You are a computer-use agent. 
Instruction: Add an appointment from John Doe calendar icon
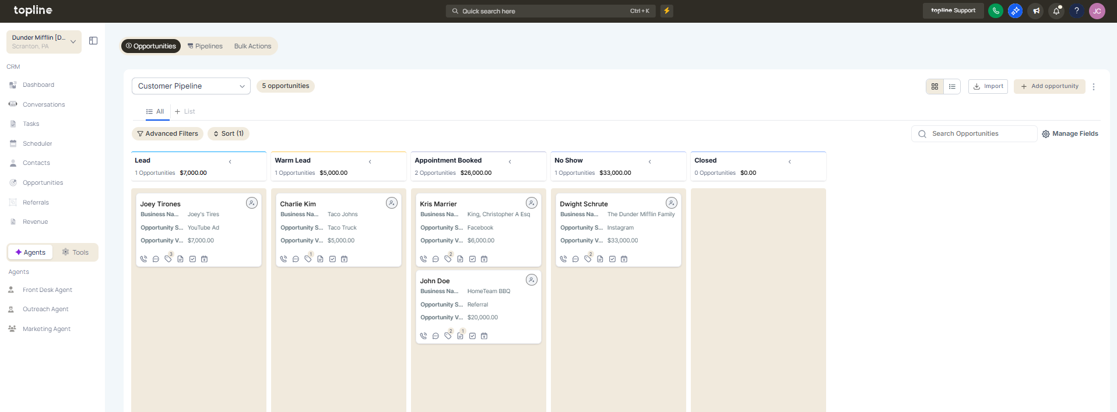484,336
